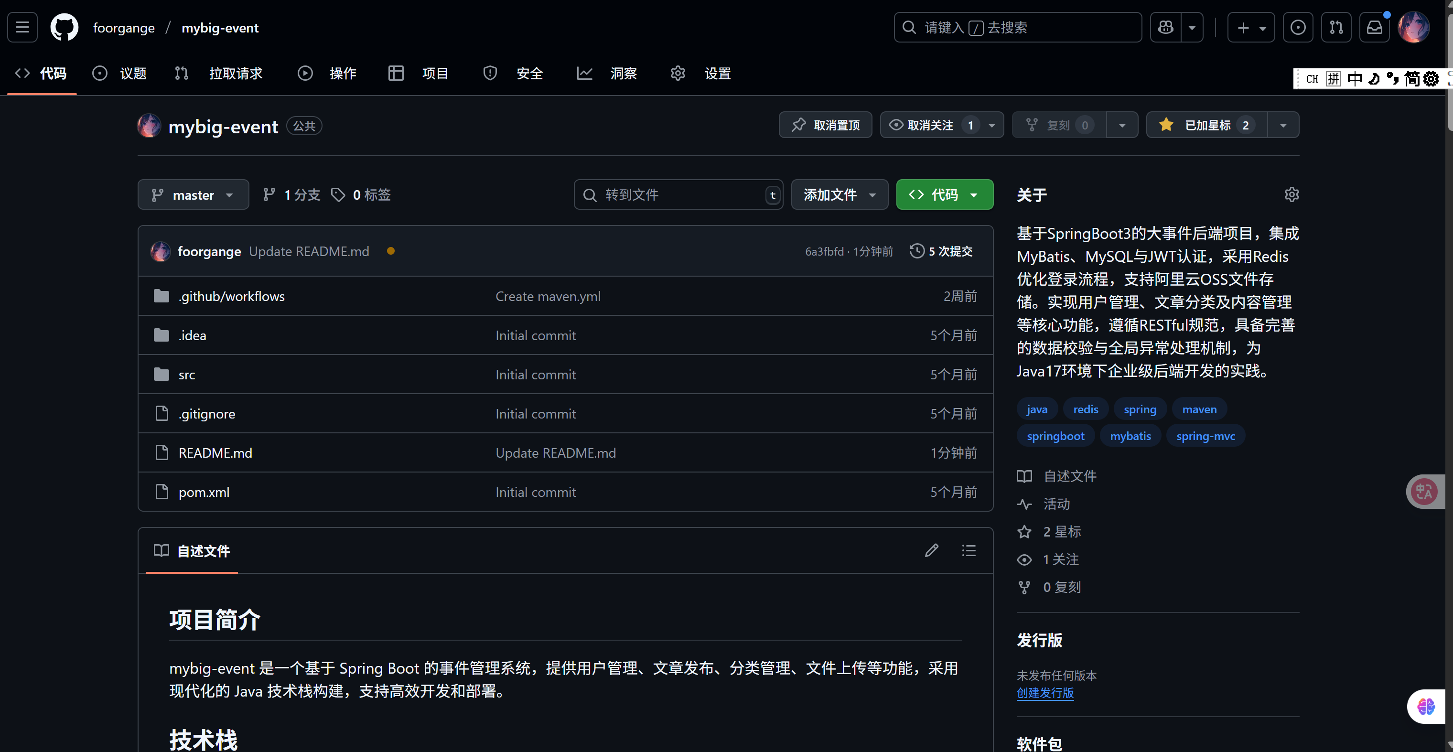Open the issues icon in header
The image size is (1453, 752).
coord(1298,27)
